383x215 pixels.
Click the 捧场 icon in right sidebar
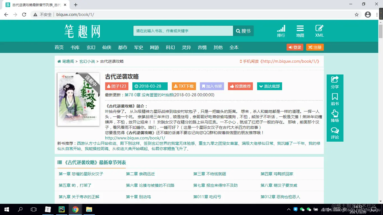[x=335, y=116]
